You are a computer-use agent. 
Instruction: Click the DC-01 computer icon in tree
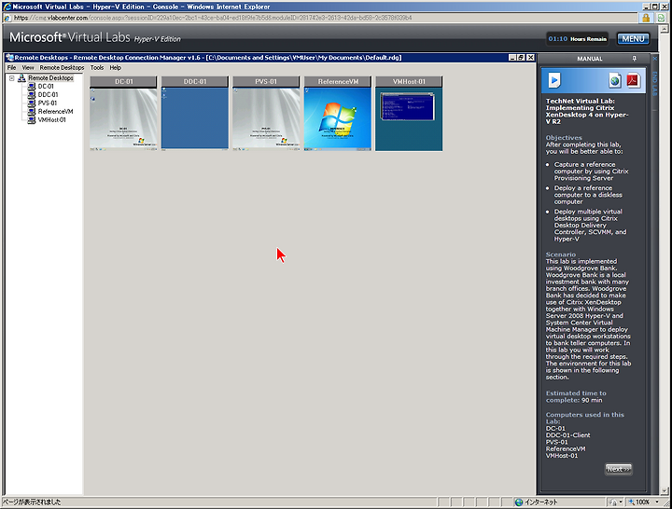click(x=32, y=87)
